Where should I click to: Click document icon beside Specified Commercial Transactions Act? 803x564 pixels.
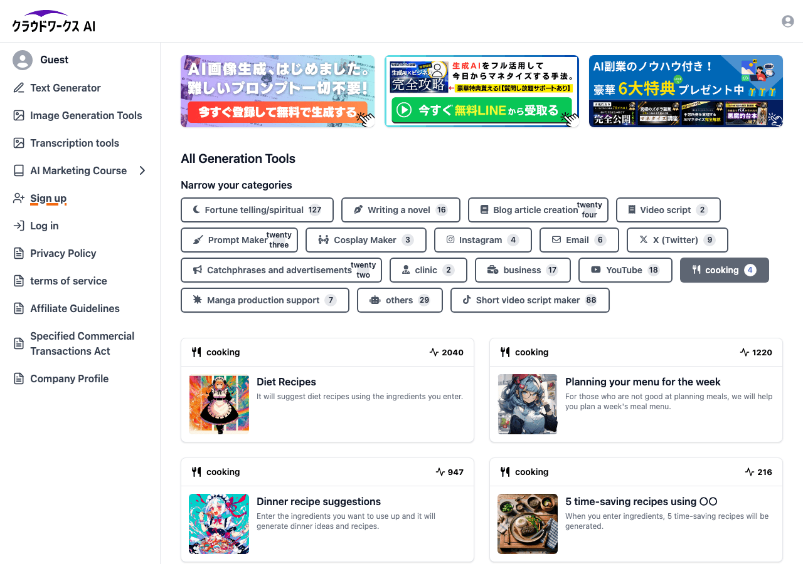tap(19, 343)
